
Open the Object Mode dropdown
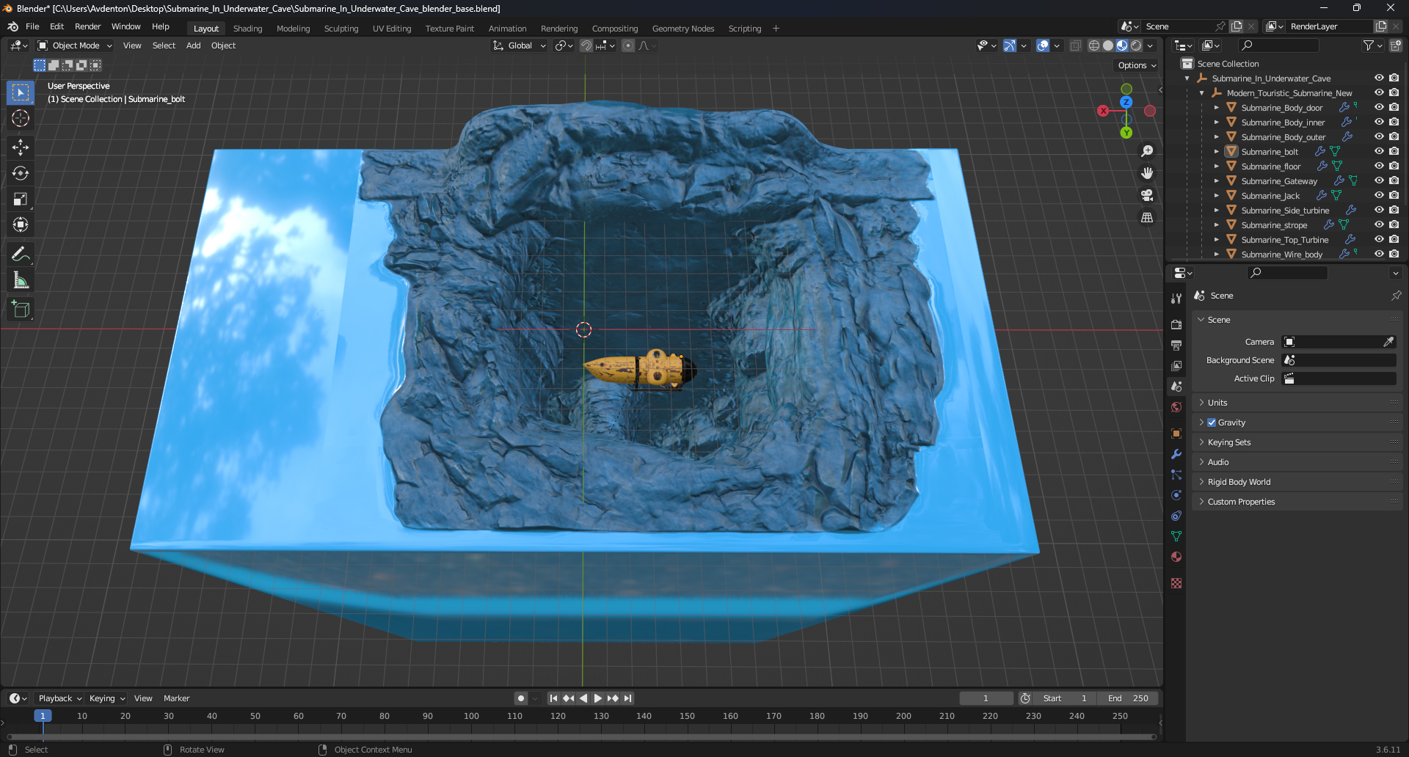click(x=75, y=45)
